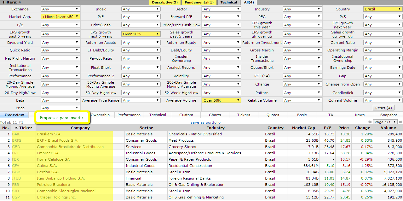Open the EPS growth next 5 years dropdown
Screen dimensions: 403x201
click(141, 34)
